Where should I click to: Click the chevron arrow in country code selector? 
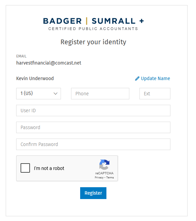pyautogui.click(x=56, y=94)
